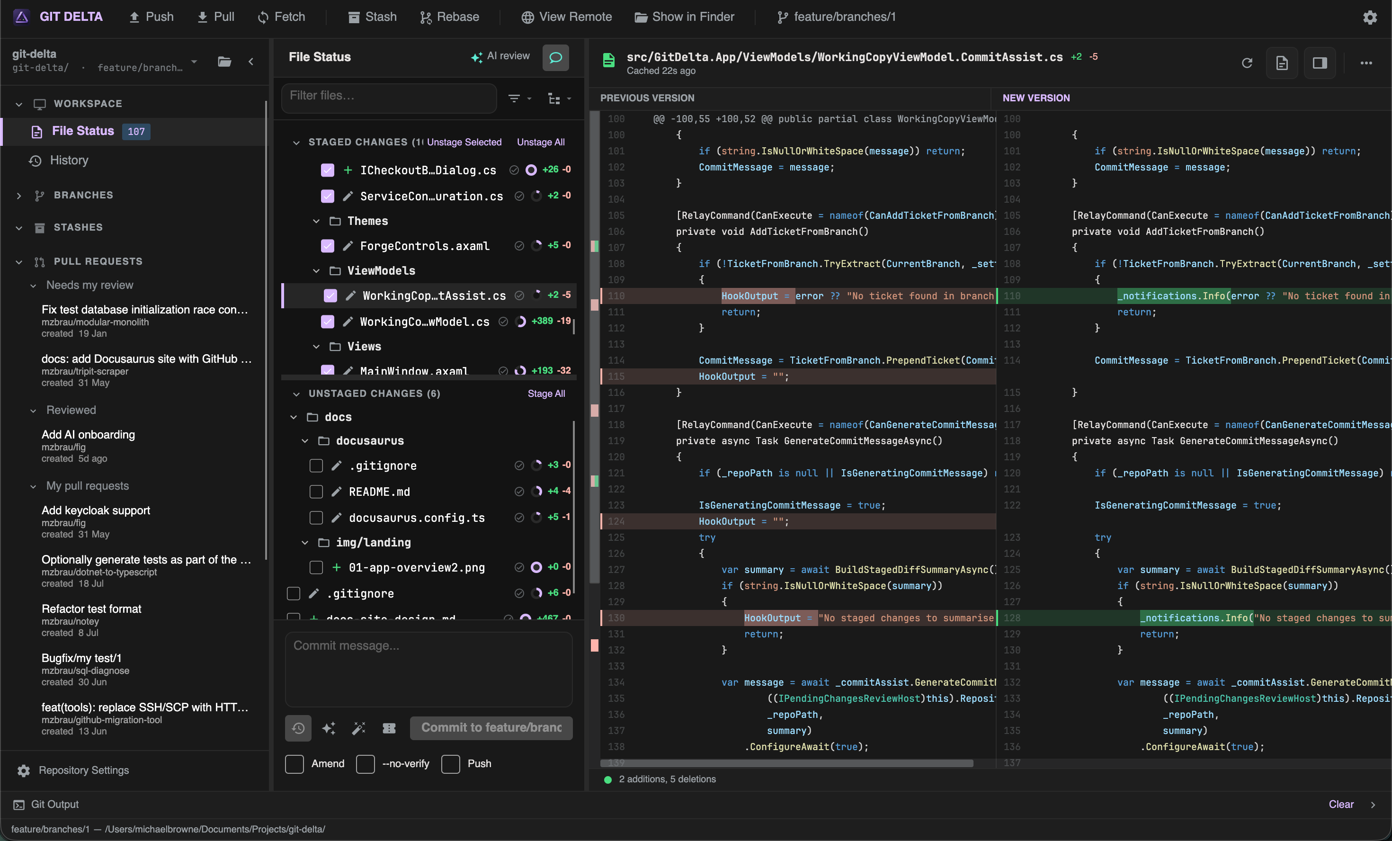Open View Remote in browser

[x=567, y=17]
